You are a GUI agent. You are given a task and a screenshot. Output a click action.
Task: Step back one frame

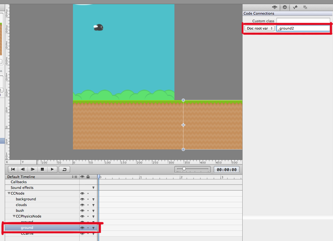(x=23, y=169)
